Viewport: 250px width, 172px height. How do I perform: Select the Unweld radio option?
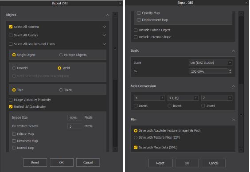click(14, 68)
